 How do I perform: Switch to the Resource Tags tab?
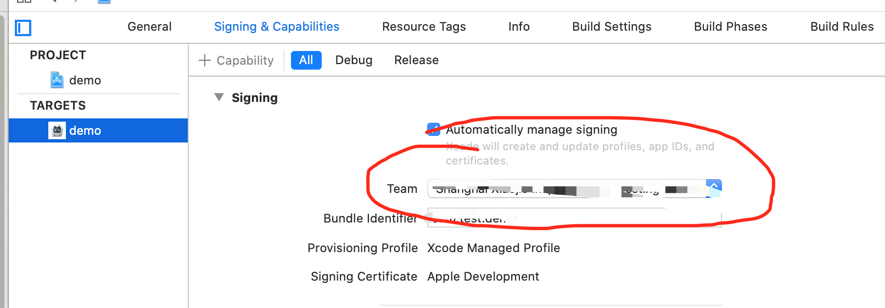(424, 27)
